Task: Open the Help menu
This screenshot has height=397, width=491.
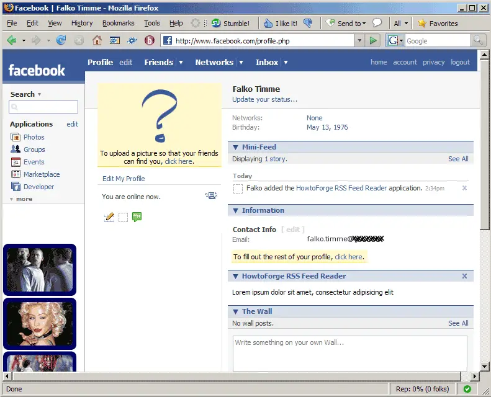Action: click(176, 23)
